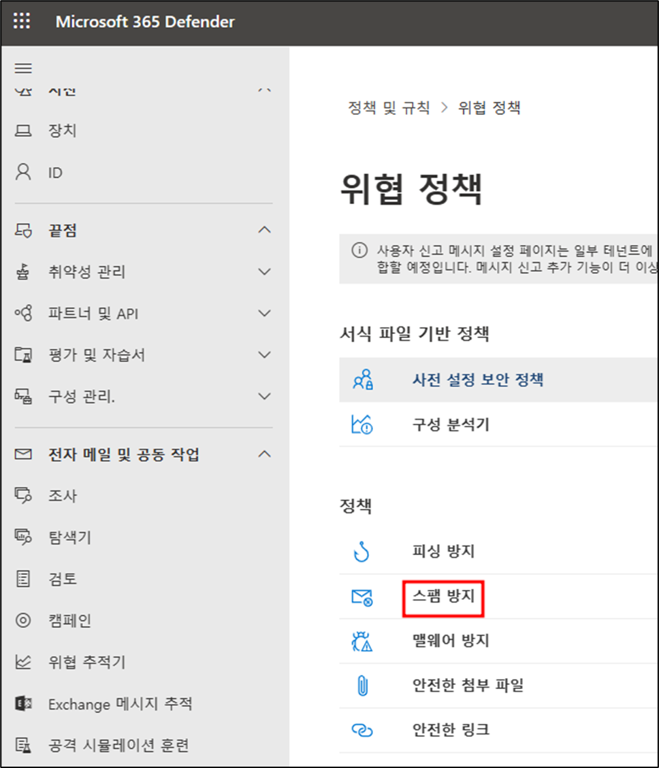This screenshot has width=659, height=768.
Task: Click the 안전한 첨부 파일 paperclip icon
Action: pos(361,686)
